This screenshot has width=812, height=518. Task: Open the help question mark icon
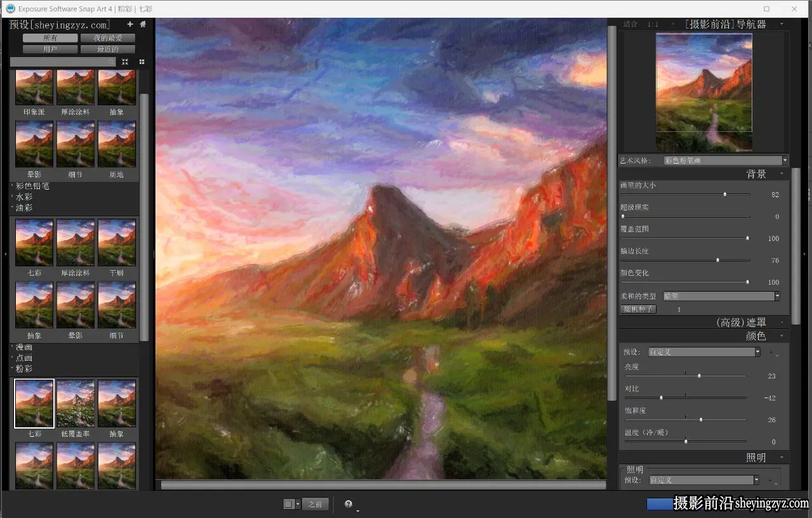pos(348,504)
